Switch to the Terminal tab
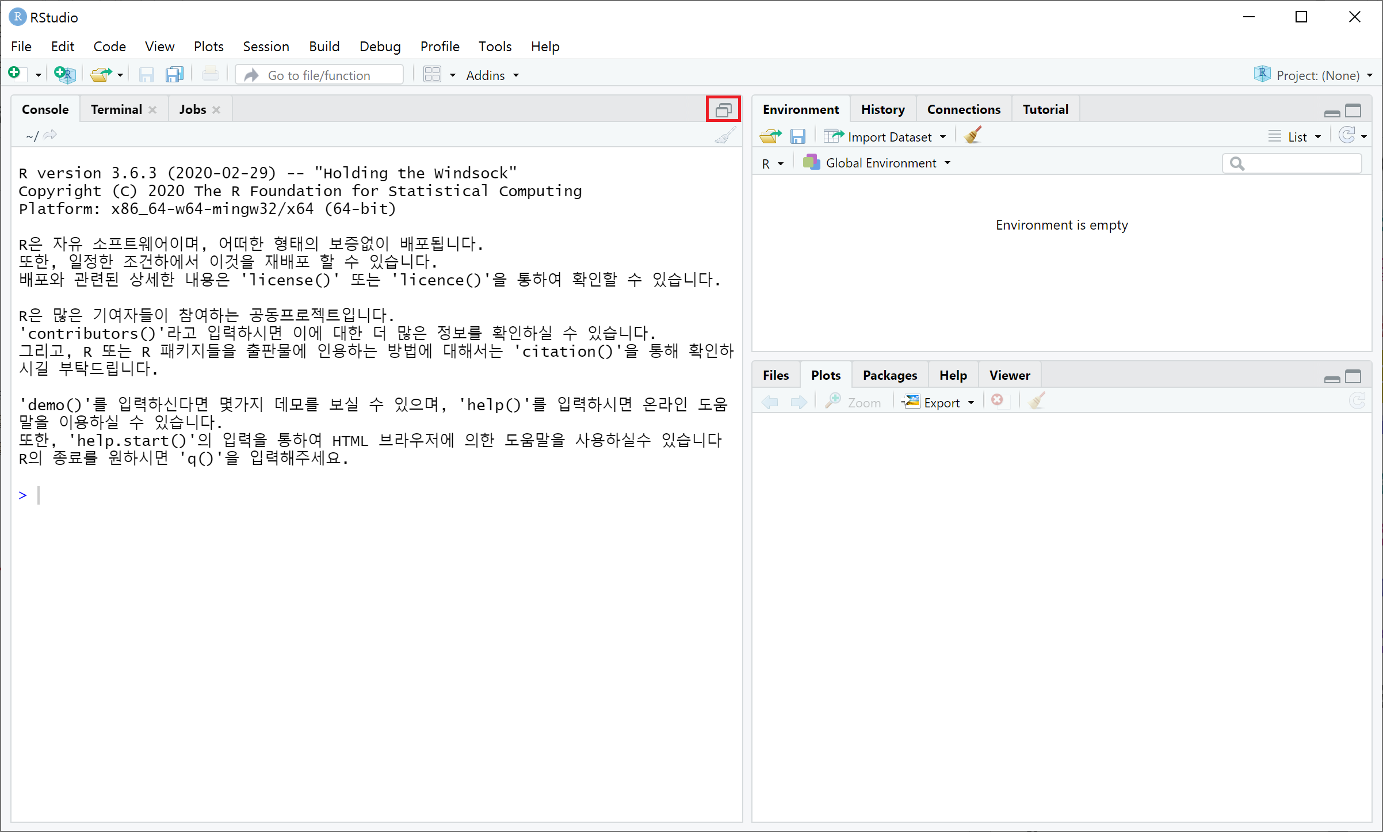Screen dimensions: 1383x832 point(116,109)
